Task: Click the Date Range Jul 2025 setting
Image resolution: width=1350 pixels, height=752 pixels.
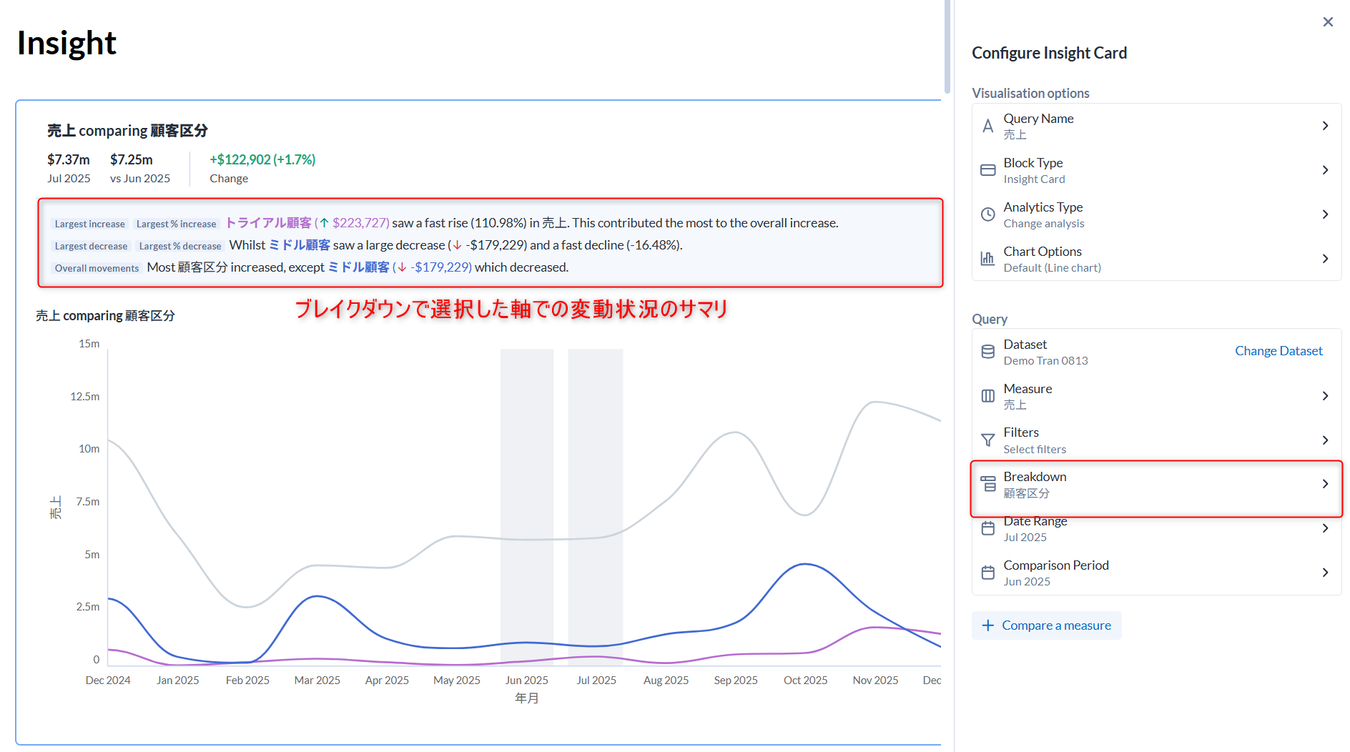Action: click(x=1156, y=529)
